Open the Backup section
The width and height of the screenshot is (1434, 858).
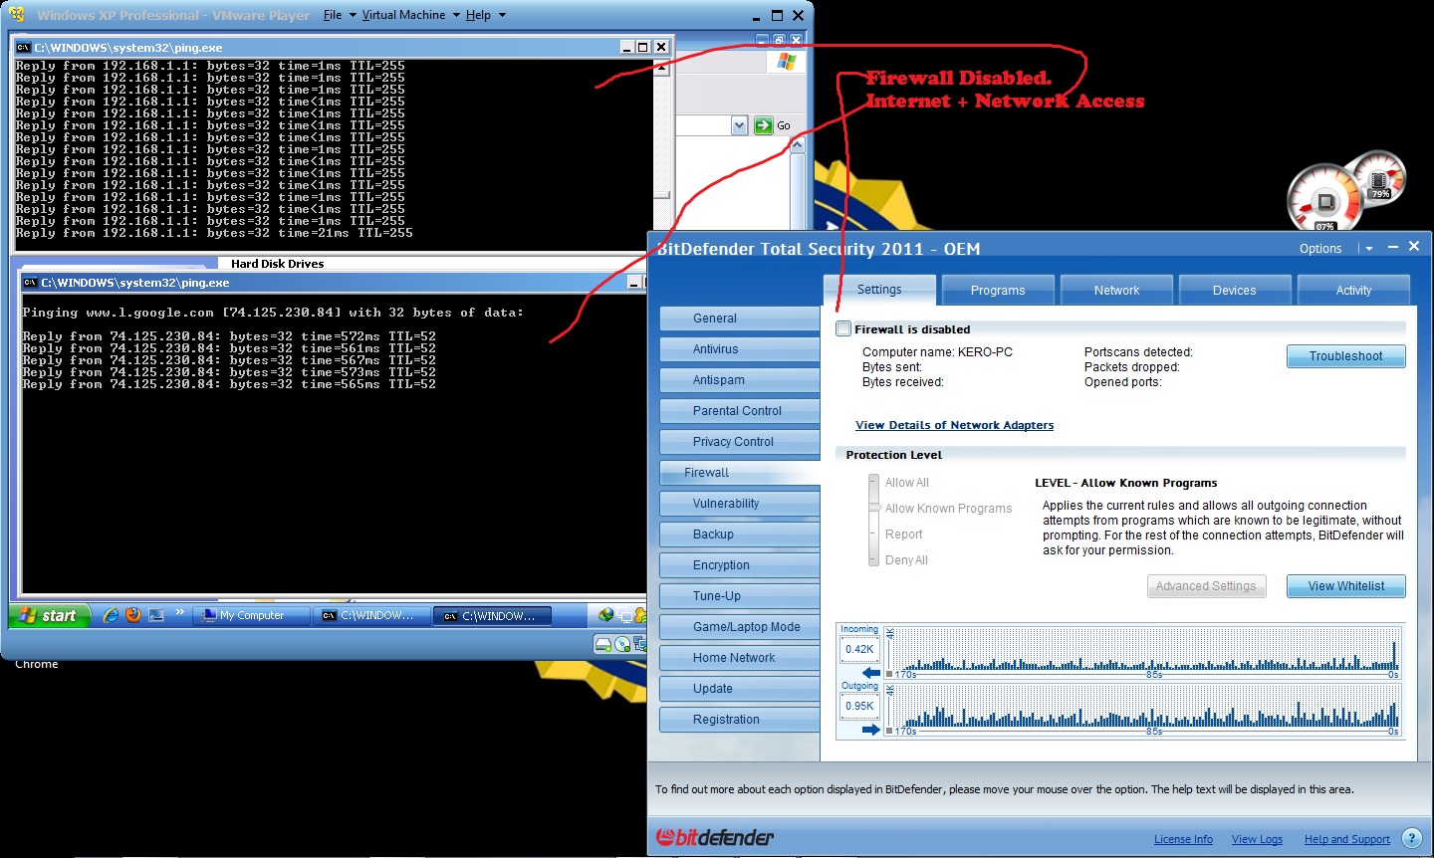[x=739, y=535]
